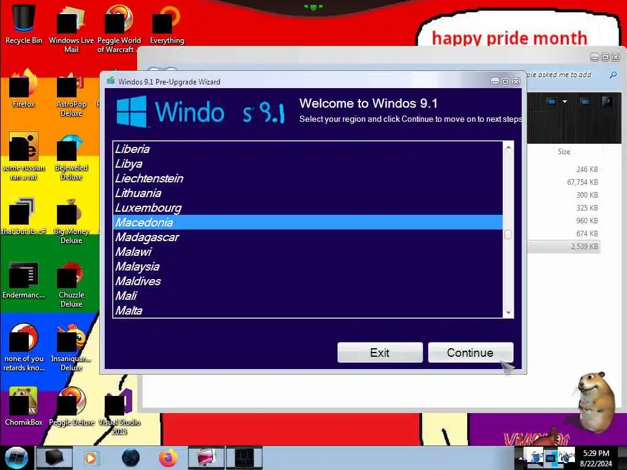Click Size column header in Explorer
Viewport: 627px width, 470px height.
pyautogui.click(x=564, y=152)
